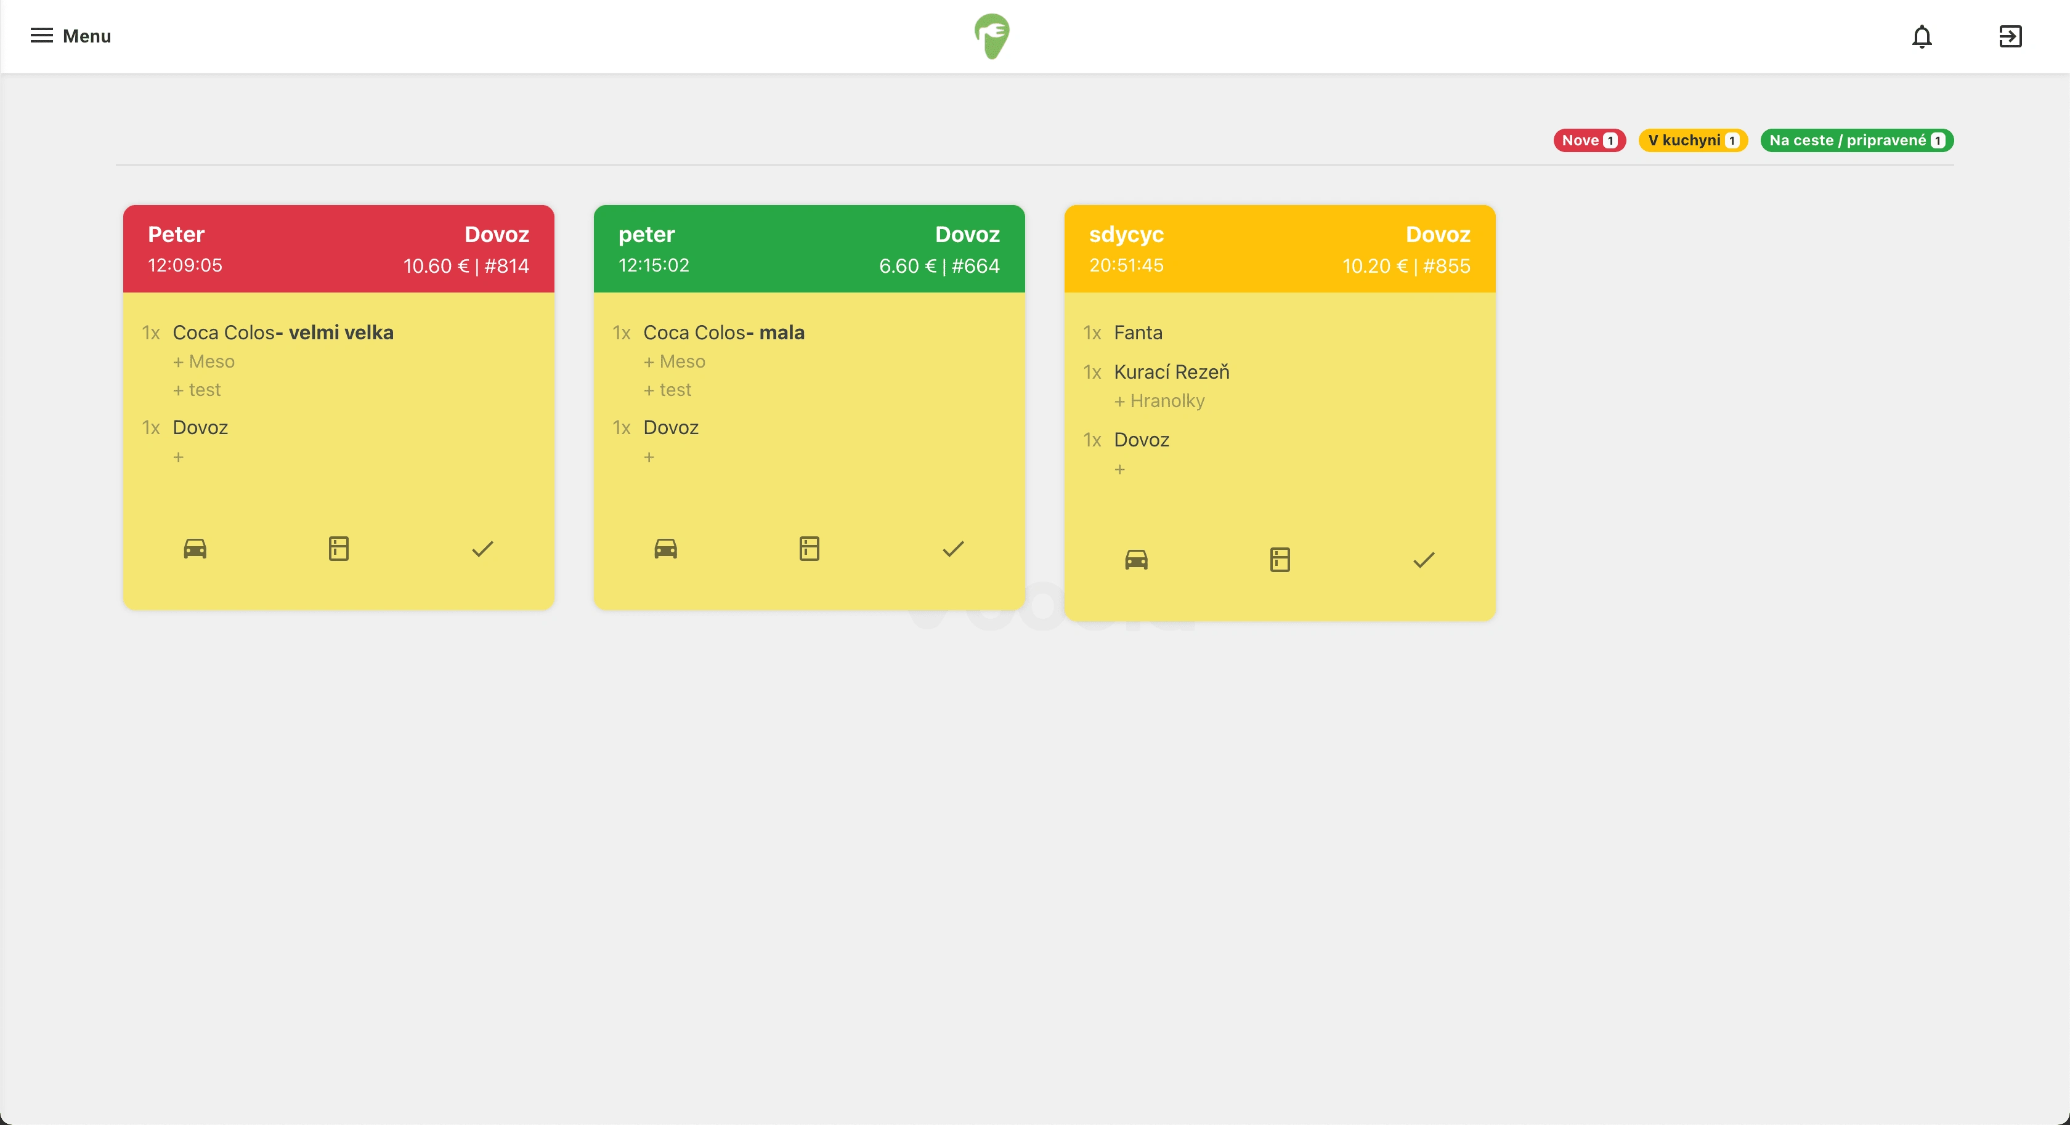This screenshot has width=2070, height=1125.
Task: Open green peter order header
Action: pos(809,249)
